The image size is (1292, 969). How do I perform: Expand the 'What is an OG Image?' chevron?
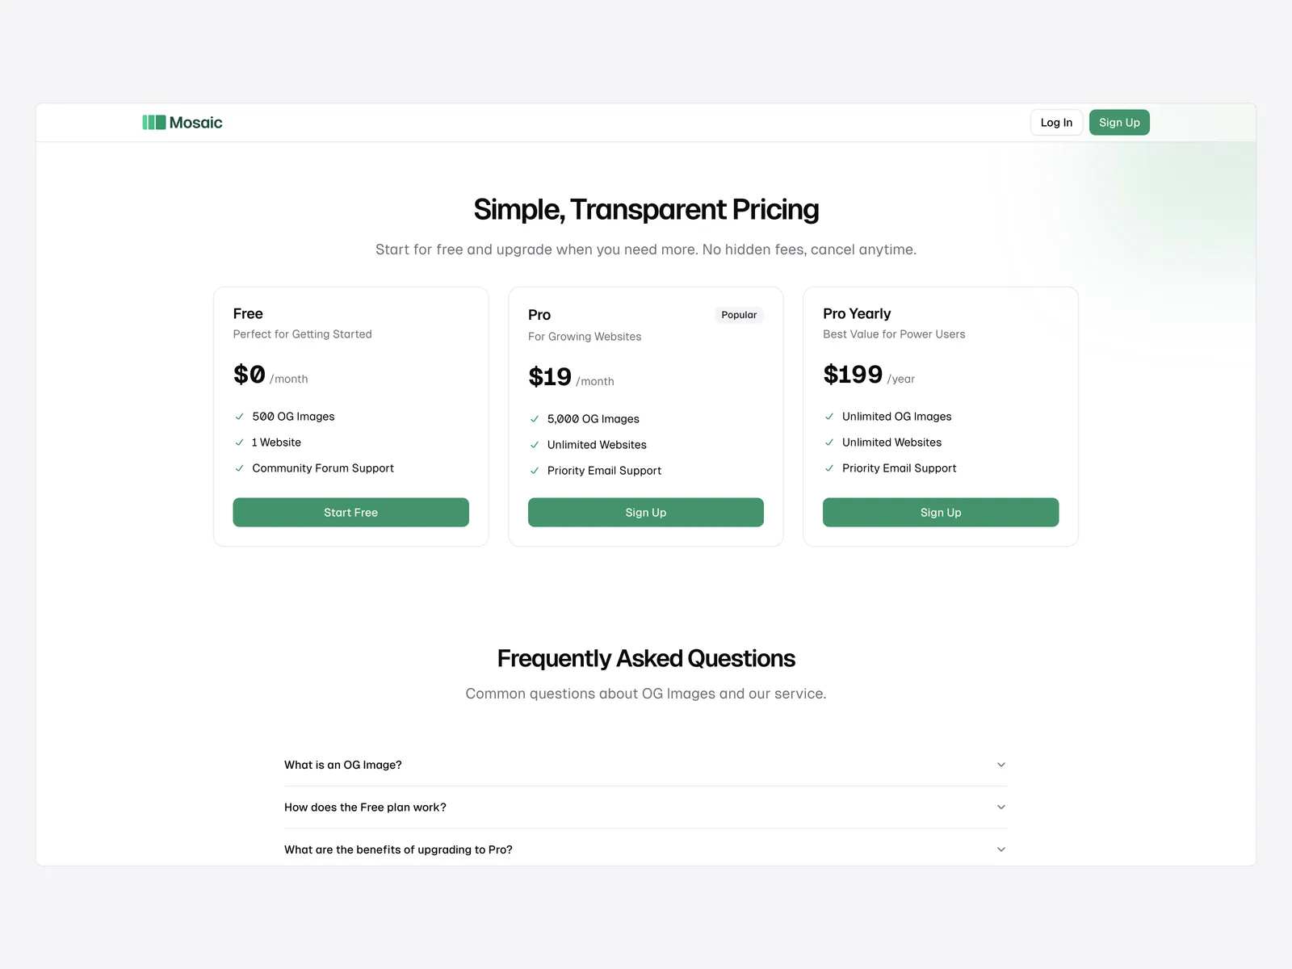1001,765
